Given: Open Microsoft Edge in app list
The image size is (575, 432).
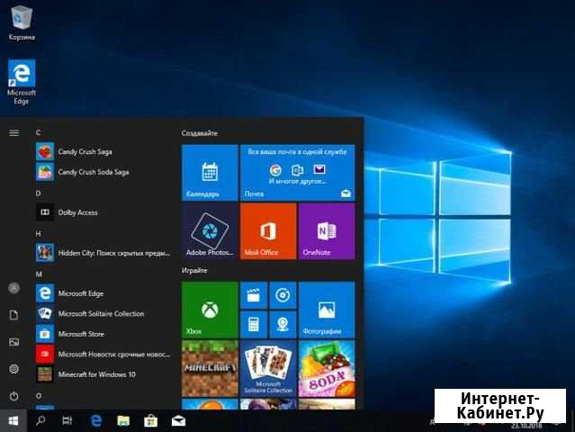Looking at the screenshot, I should pos(103,293).
